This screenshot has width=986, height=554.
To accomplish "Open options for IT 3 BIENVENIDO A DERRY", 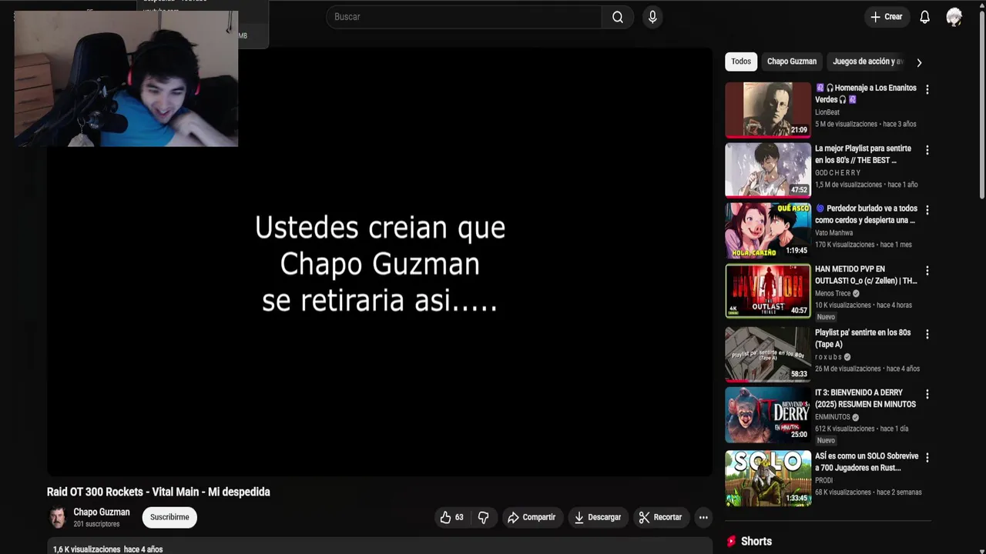I will click(x=927, y=394).
